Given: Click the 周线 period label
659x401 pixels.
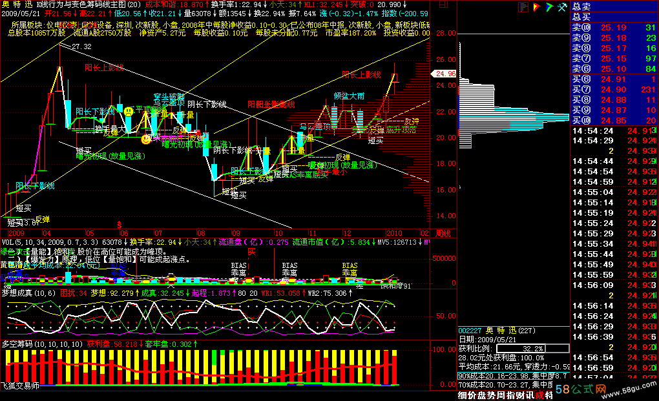Looking at the screenshot, I should pyautogui.click(x=443, y=234).
